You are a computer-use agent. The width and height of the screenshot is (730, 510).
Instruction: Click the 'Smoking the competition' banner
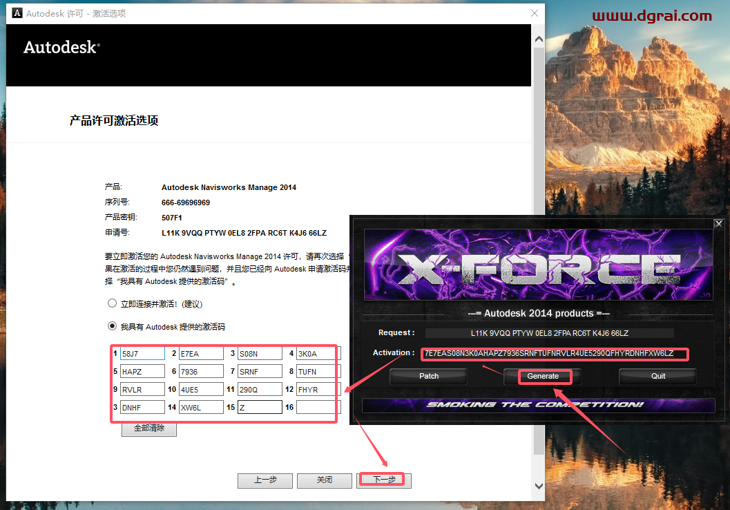(x=538, y=405)
